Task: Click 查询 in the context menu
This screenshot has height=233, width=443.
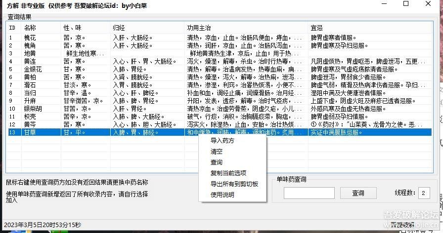Action: coord(217,162)
